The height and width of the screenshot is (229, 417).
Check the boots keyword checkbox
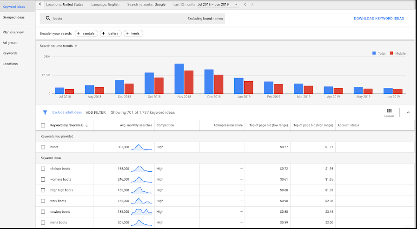click(43, 147)
